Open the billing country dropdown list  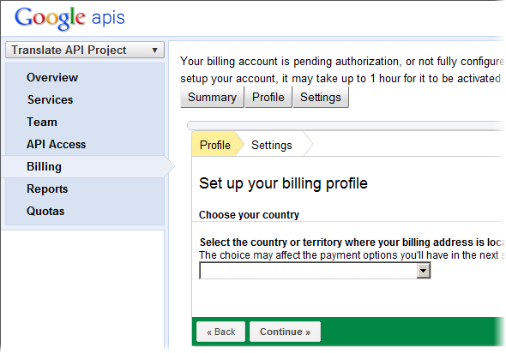coord(315,271)
